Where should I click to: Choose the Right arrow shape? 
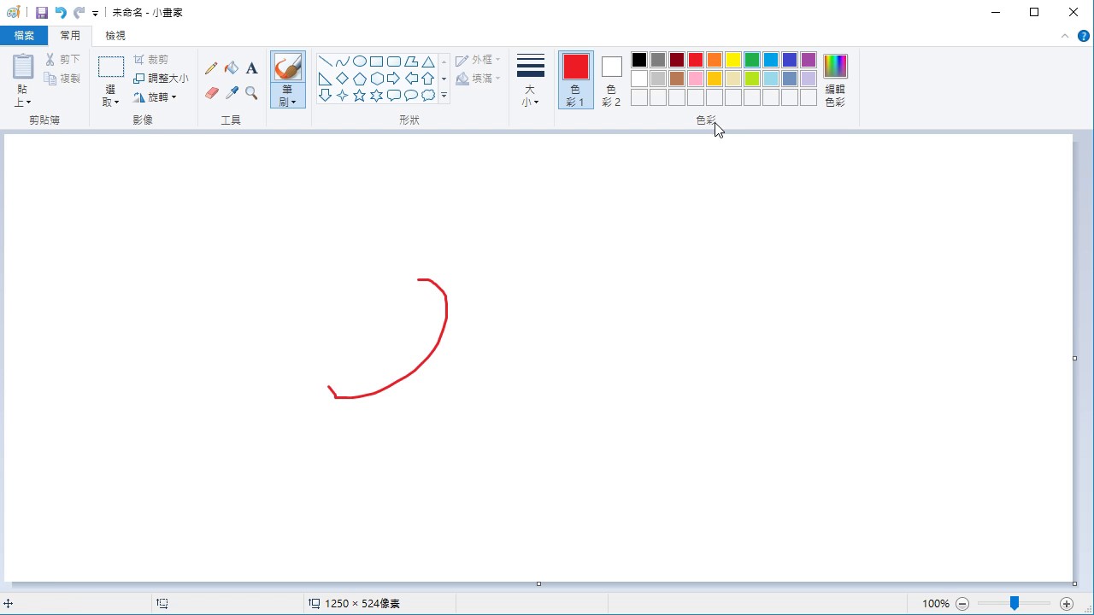point(394,79)
